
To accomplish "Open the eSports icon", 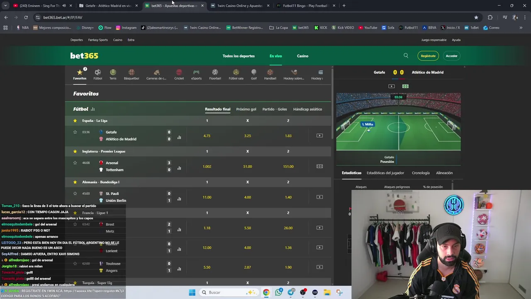I will point(196,74).
